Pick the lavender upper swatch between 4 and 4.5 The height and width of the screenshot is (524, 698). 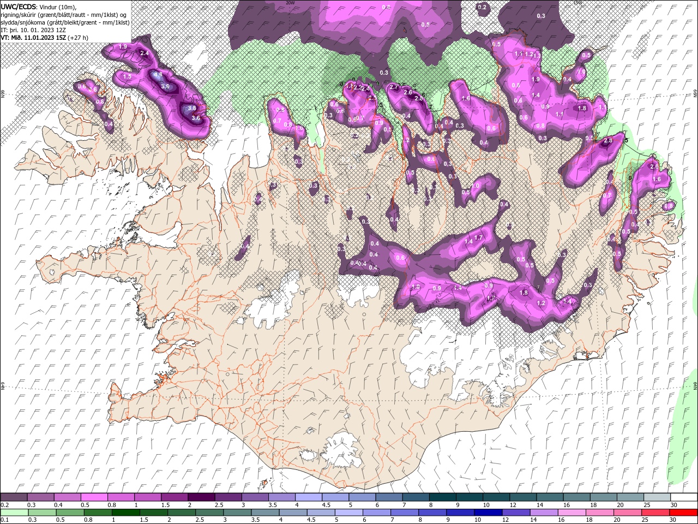308,497
